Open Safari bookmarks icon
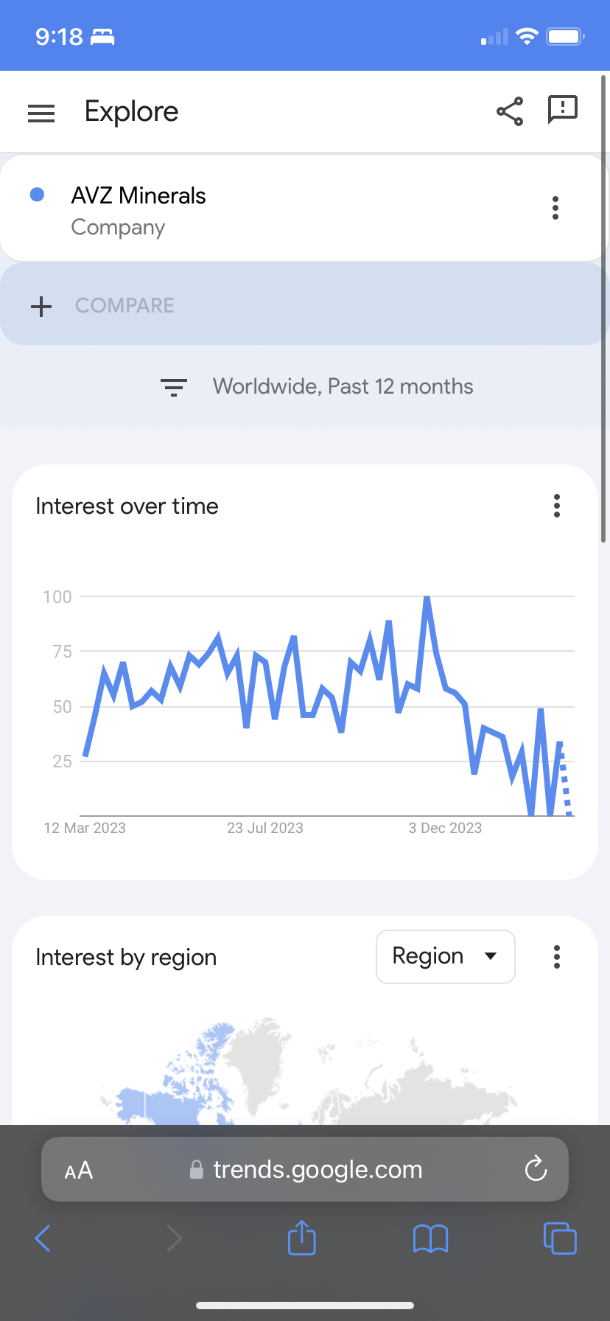Viewport: 610px width, 1321px height. point(431,1238)
